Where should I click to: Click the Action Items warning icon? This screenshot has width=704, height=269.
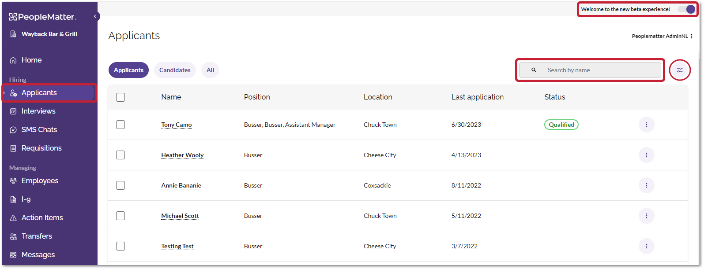13,218
